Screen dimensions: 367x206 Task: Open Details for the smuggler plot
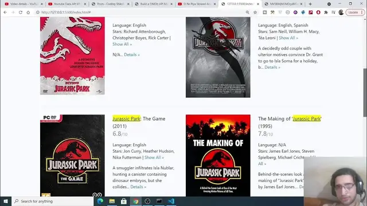[138, 187]
